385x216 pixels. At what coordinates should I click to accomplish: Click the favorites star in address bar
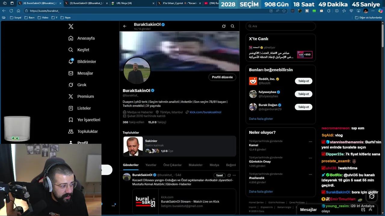point(284,11)
